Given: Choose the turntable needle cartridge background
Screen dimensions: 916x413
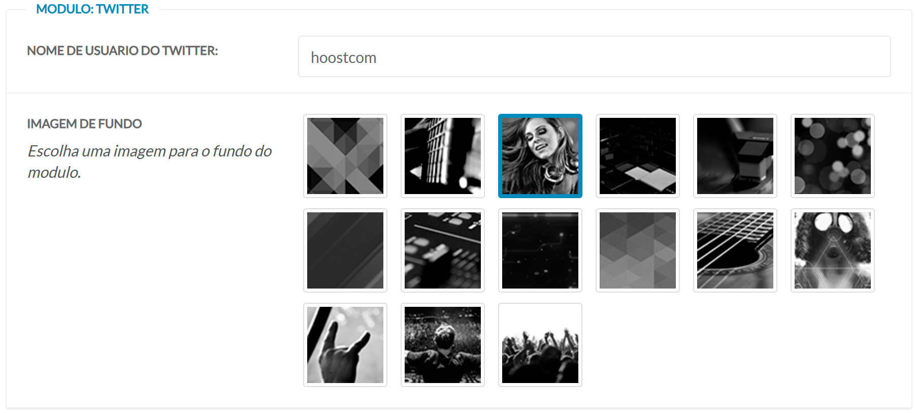Looking at the screenshot, I should [x=735, y=156].
